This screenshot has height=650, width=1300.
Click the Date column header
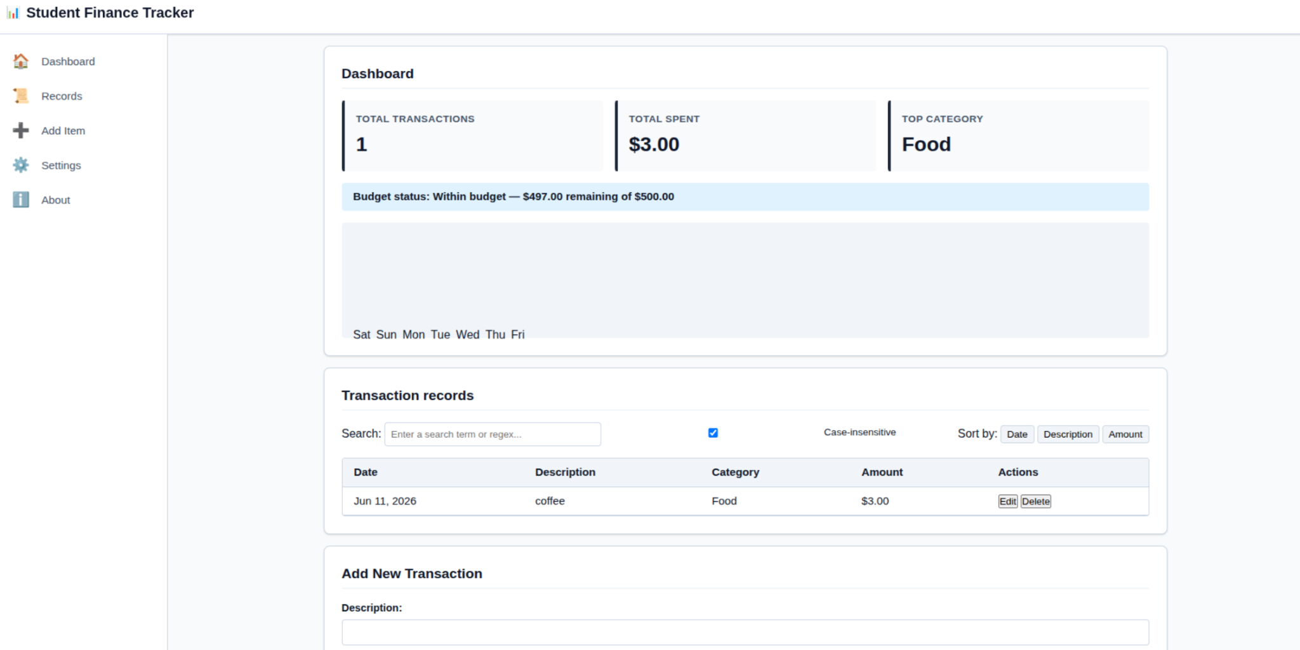366,472
